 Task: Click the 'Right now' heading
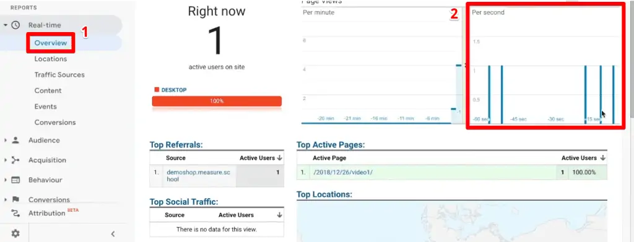point(217,11)
